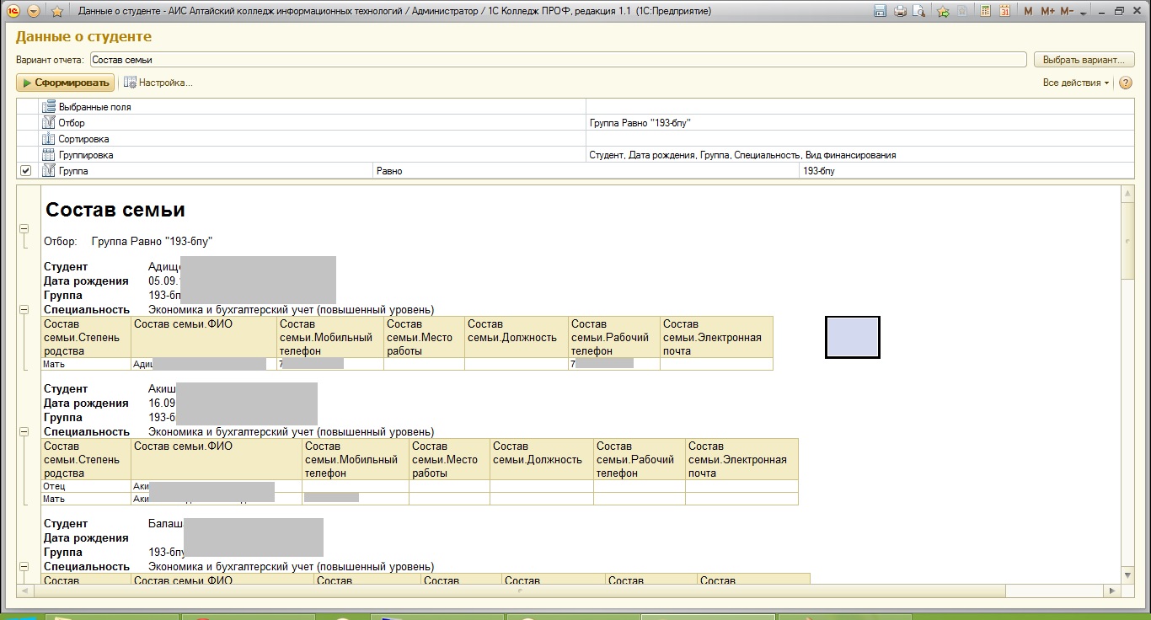Click the Равно comparison cell
Screen dimensions: 1151x620
pyautogui.click(x=586, y=171)
